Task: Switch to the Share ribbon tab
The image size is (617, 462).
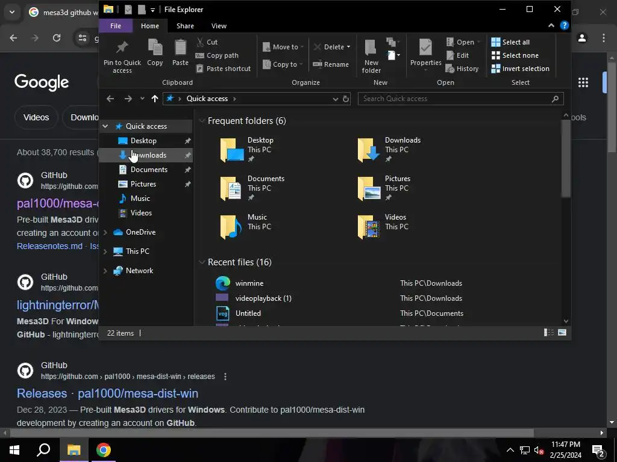Action: (185, 26)
